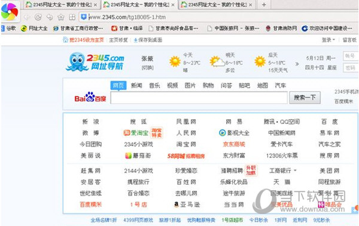This screenshot has width=359, height=226.
Task: Open 新浪 site link
Action: tap(91, 122)
